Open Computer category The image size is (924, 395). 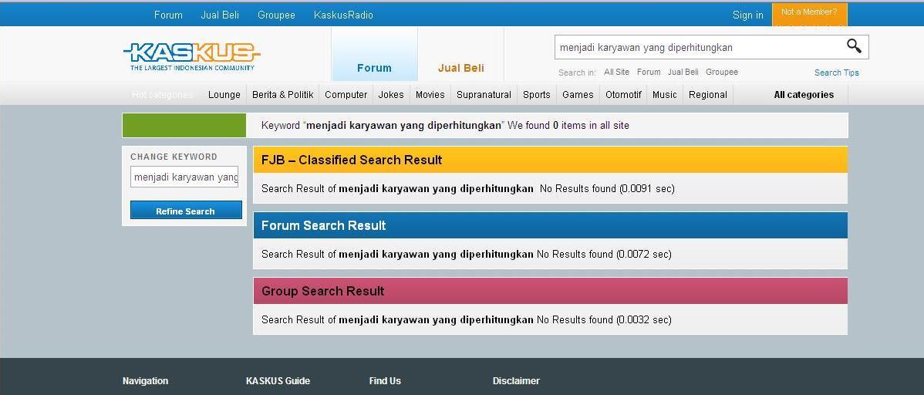tap(346, 94)
